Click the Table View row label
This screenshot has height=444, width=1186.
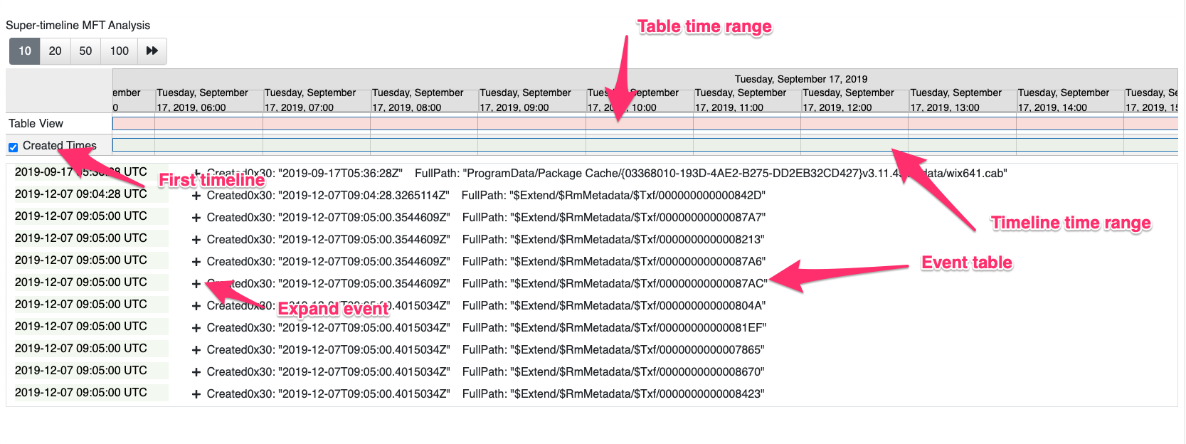tap(36, 124)
